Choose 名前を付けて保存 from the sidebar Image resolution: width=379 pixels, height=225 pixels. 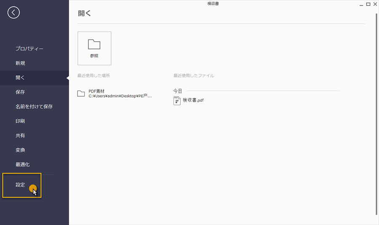[x=34, y=106]
